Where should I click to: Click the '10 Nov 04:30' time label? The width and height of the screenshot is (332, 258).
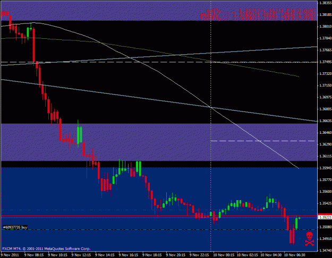pyautogui.click(x=271, y=255)
